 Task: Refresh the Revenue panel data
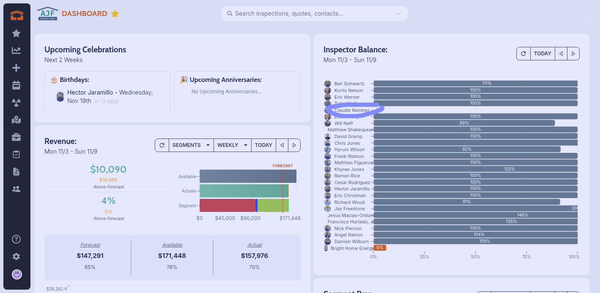point(162,145)
